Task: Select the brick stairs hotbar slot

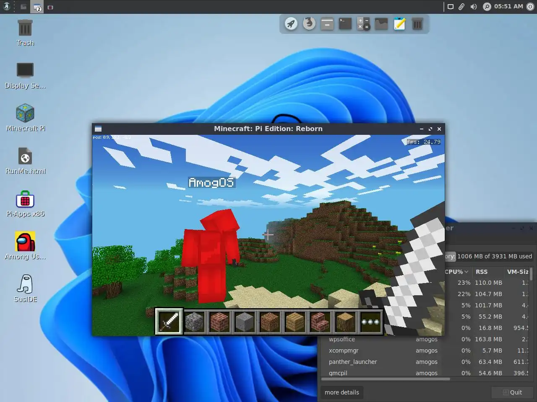Action: click(320, 322)
